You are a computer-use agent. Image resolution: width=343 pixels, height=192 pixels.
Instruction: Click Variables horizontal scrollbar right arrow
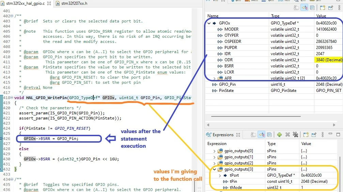(334, 125)
